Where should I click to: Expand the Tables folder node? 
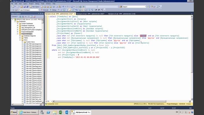(20, 38)
